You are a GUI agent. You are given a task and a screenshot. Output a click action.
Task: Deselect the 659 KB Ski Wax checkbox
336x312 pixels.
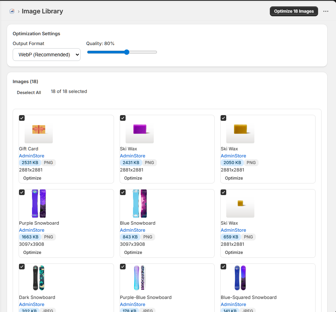click(223, 192)
